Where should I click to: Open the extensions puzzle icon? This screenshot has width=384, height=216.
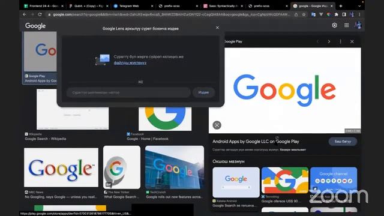[336, 14]
